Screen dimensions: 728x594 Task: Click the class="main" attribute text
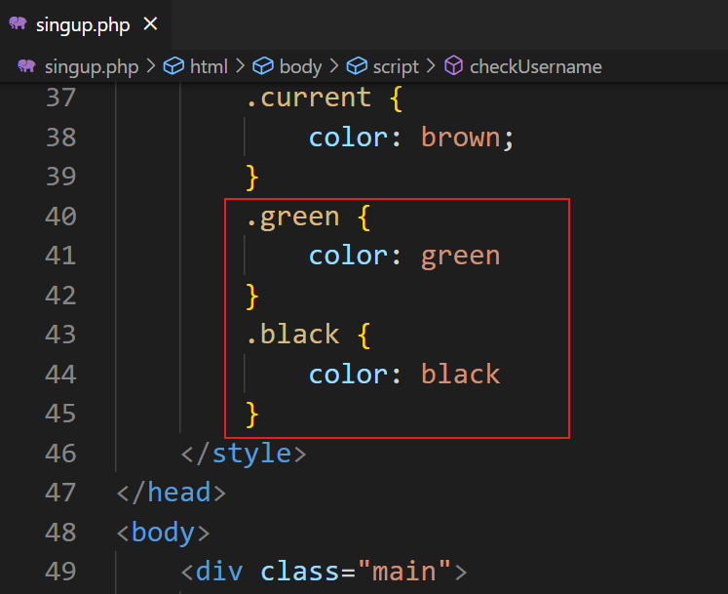[356, 572]
